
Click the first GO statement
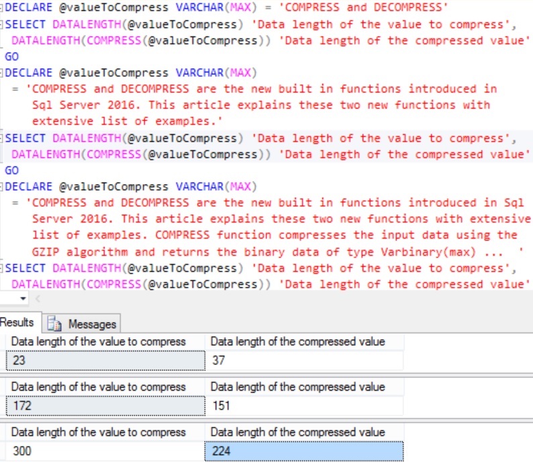[11, 56]
